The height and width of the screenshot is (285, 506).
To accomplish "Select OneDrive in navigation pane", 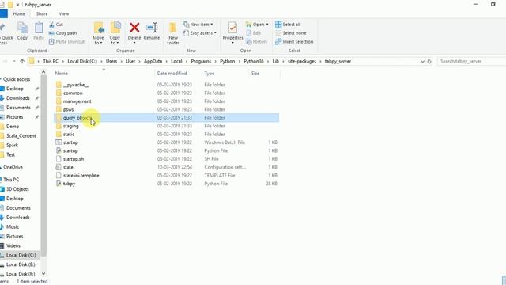I will (13, 167).
